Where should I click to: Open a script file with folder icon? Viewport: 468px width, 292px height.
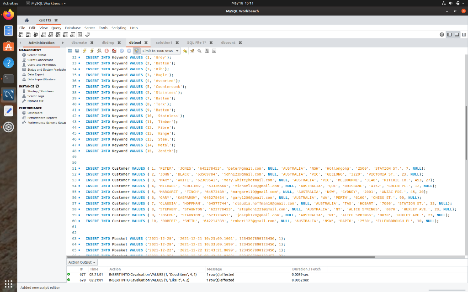(x=70, y=51)
